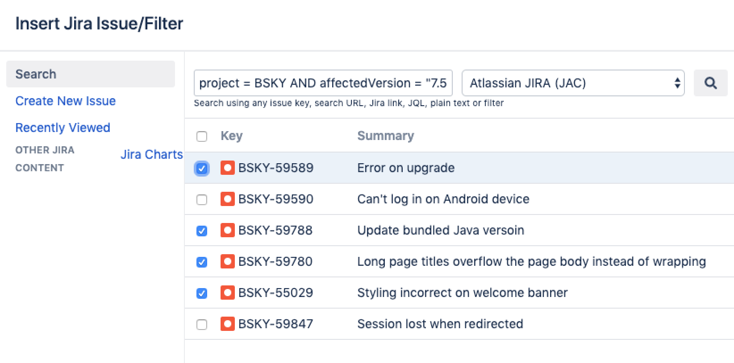Image resolution: width=734 pixels, height=363 pixels.
Task: Deselect the BSKY-59788 checkbox
Action: [202, 231]
